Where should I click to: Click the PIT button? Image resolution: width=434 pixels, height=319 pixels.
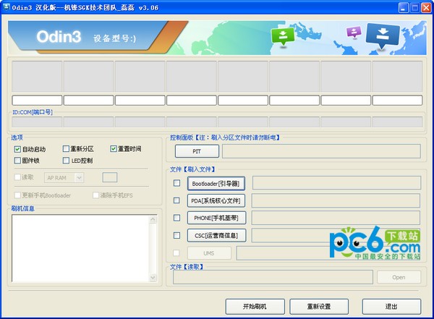[x=197, y=151]
